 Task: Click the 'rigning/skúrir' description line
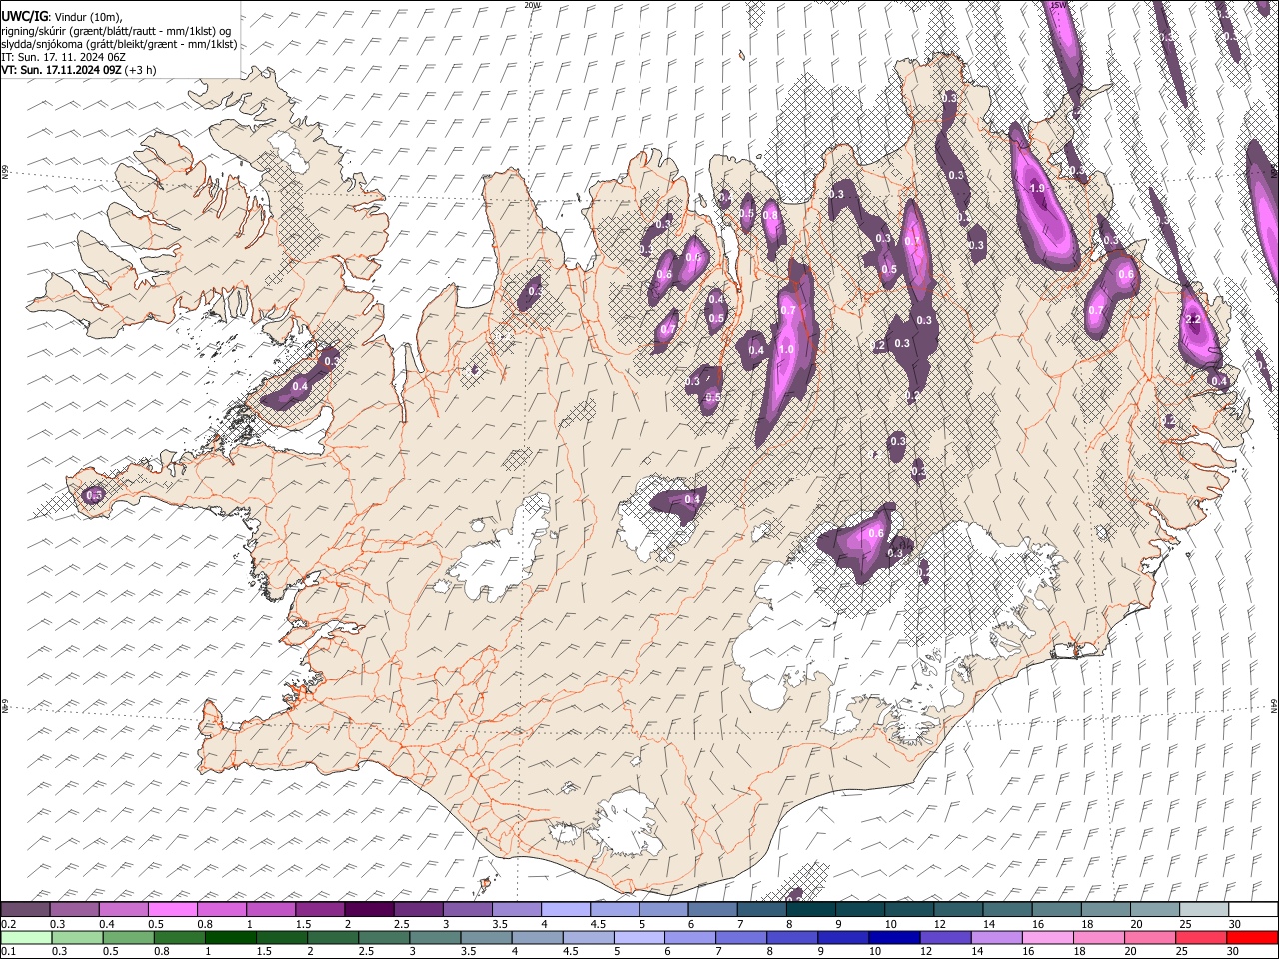pyautogui.click(x=117, y=31)
